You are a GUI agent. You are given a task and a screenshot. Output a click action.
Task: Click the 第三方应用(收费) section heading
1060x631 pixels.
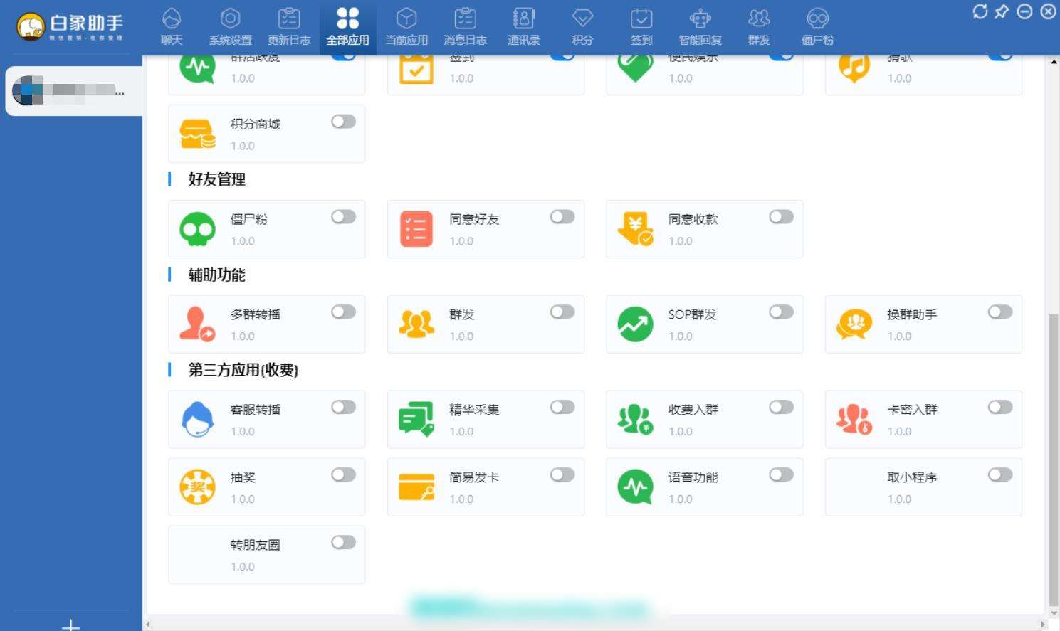click(243, 370)
